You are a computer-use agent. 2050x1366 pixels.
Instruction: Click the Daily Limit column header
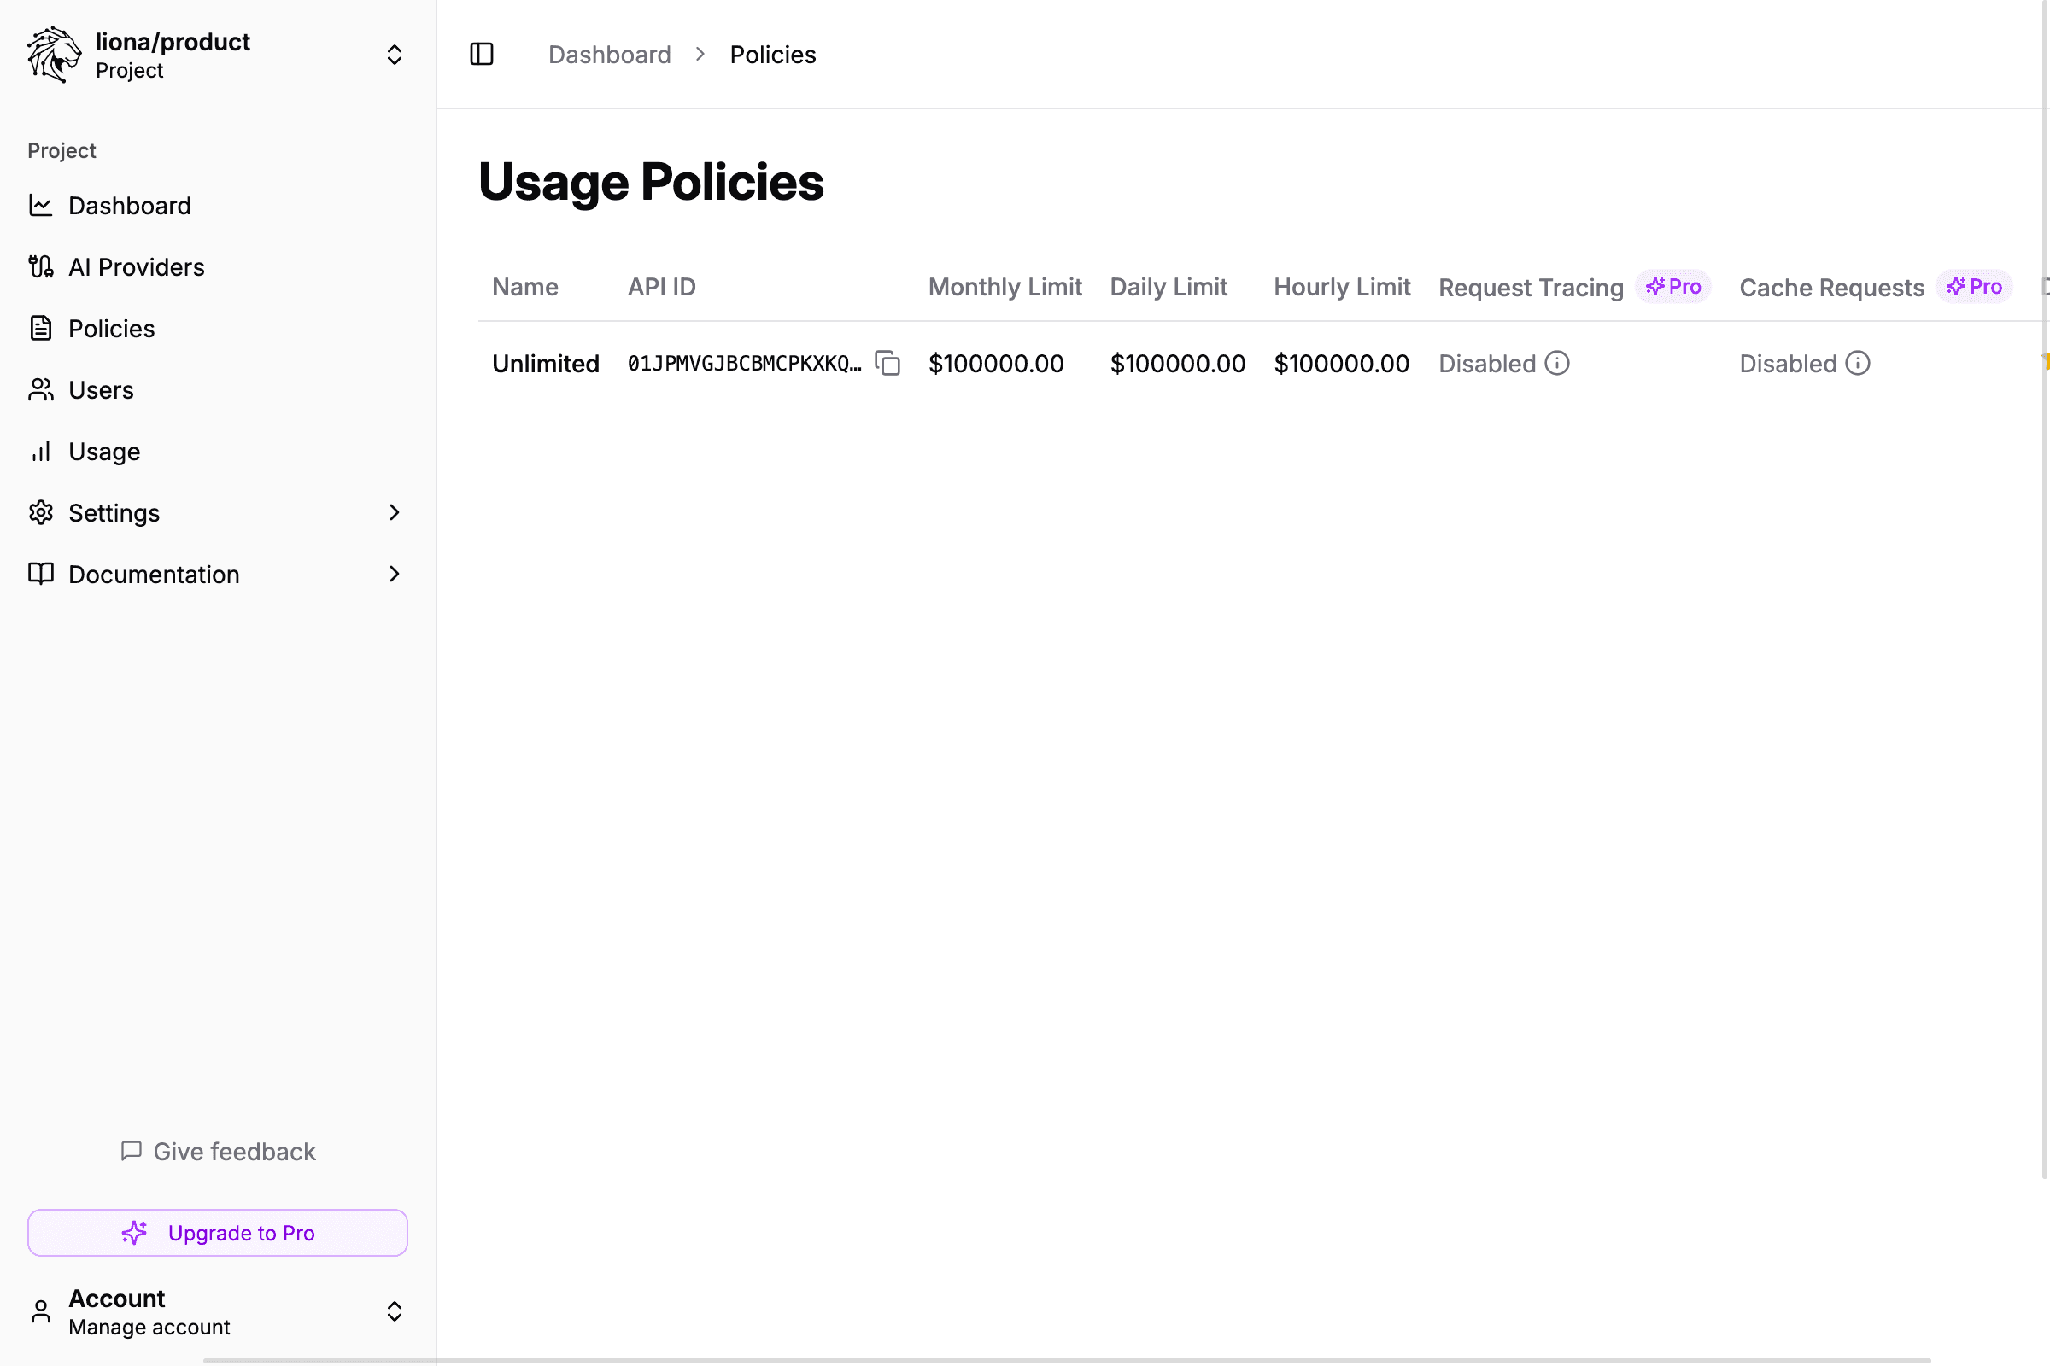click(1168, 287)
